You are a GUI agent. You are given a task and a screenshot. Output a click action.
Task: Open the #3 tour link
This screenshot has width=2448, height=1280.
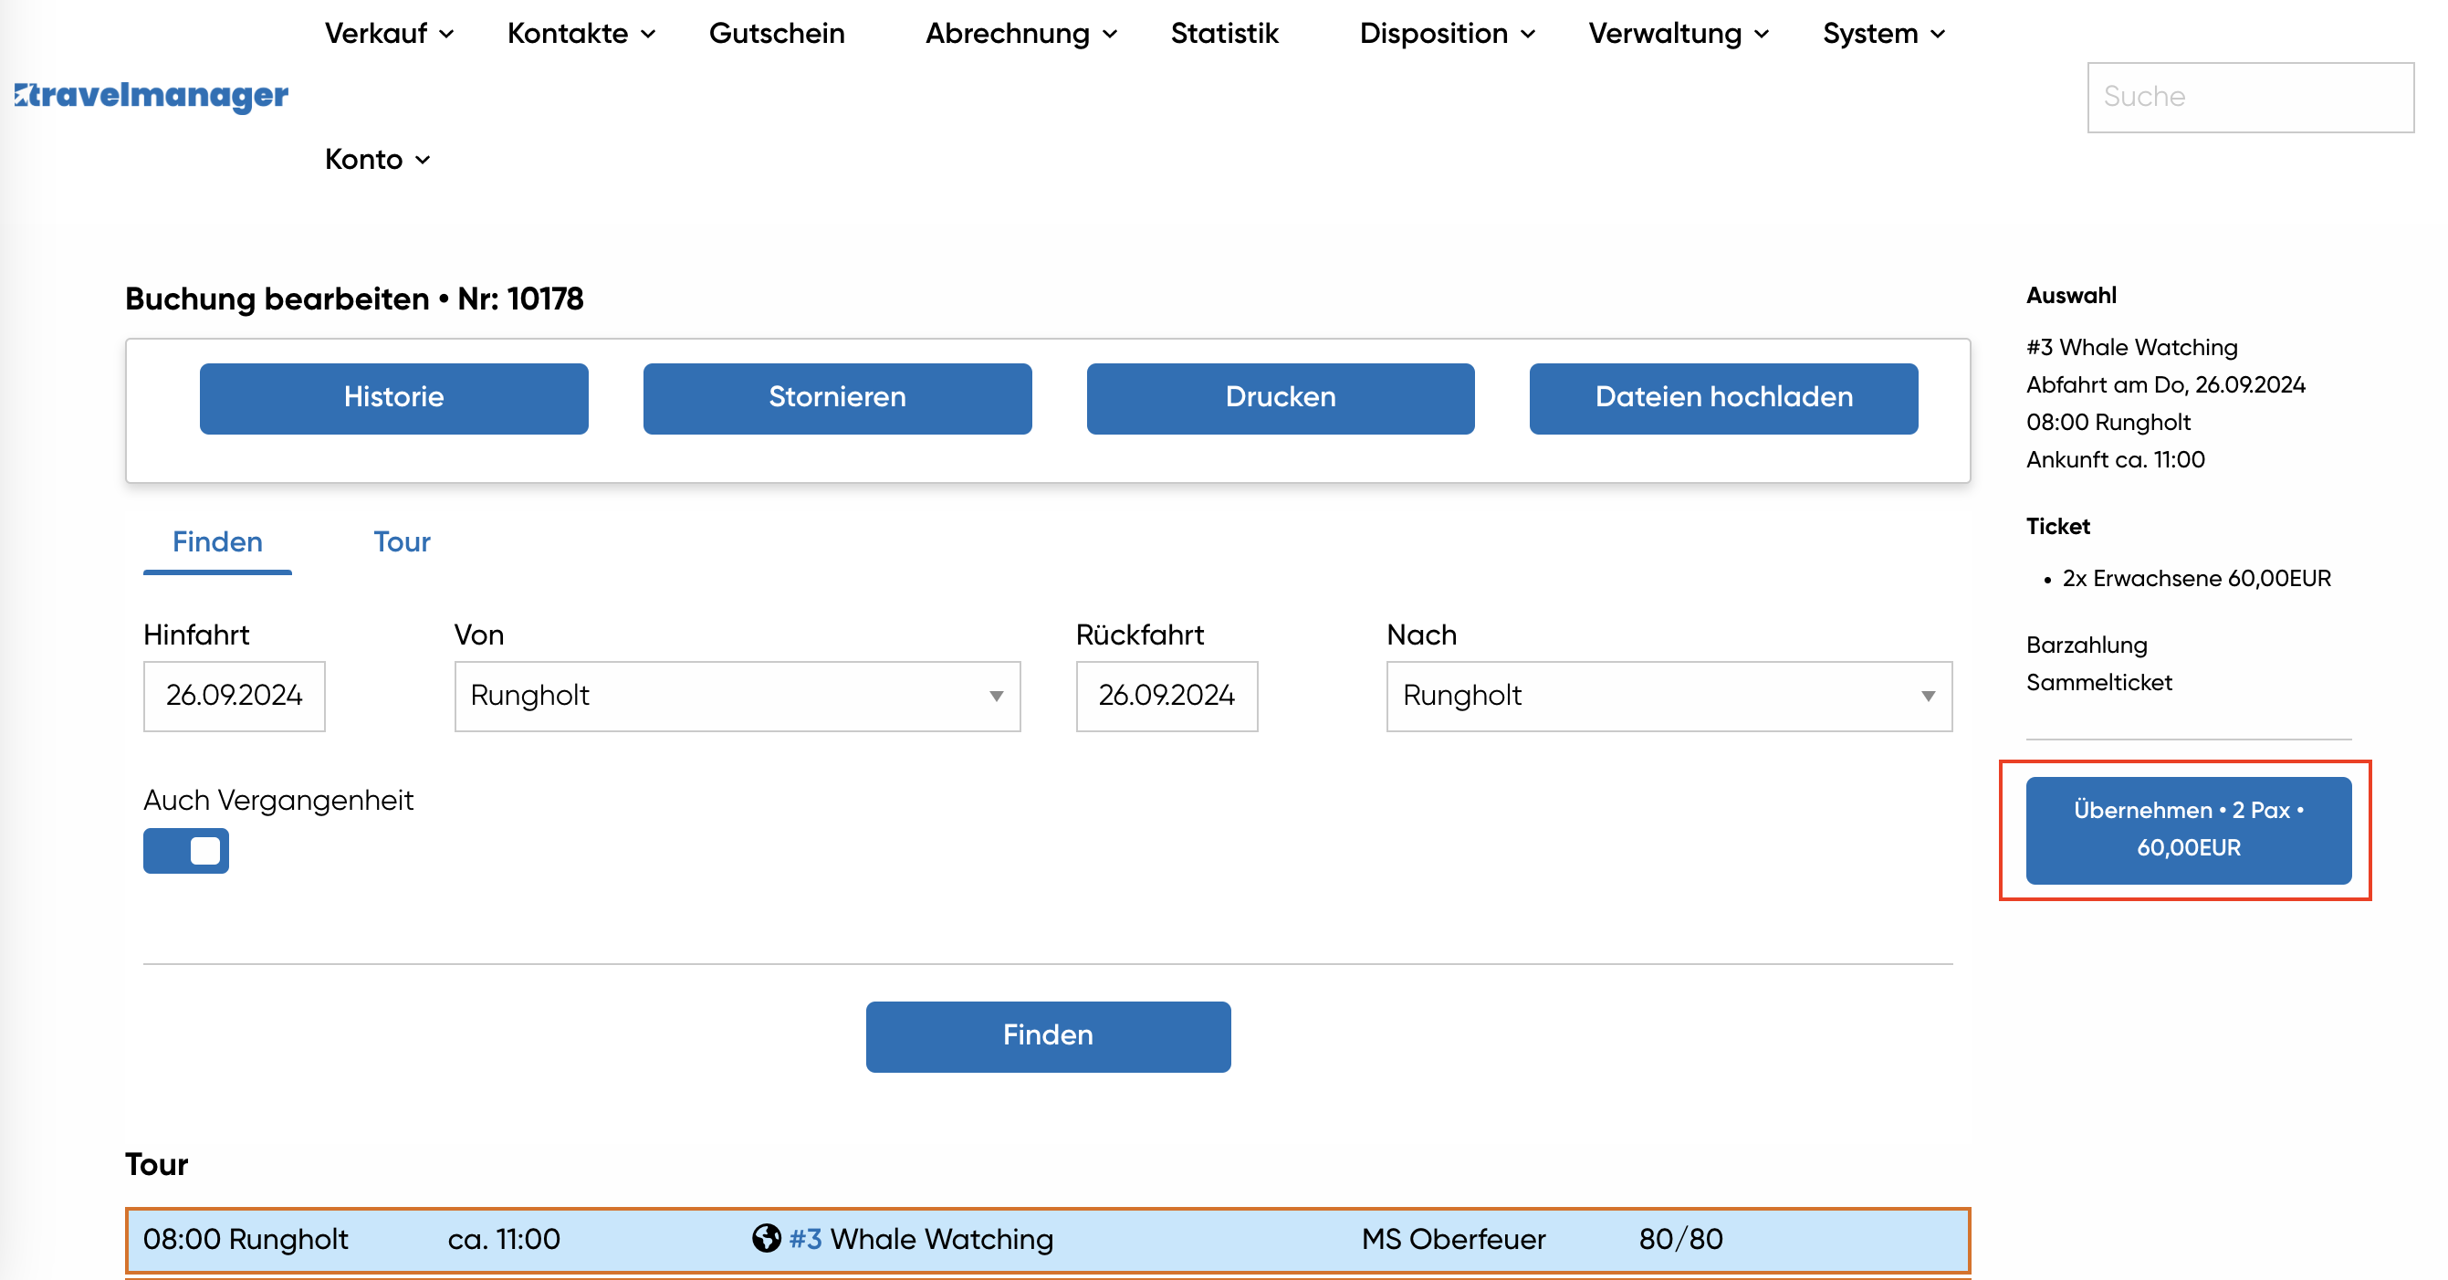(805, 1238)
